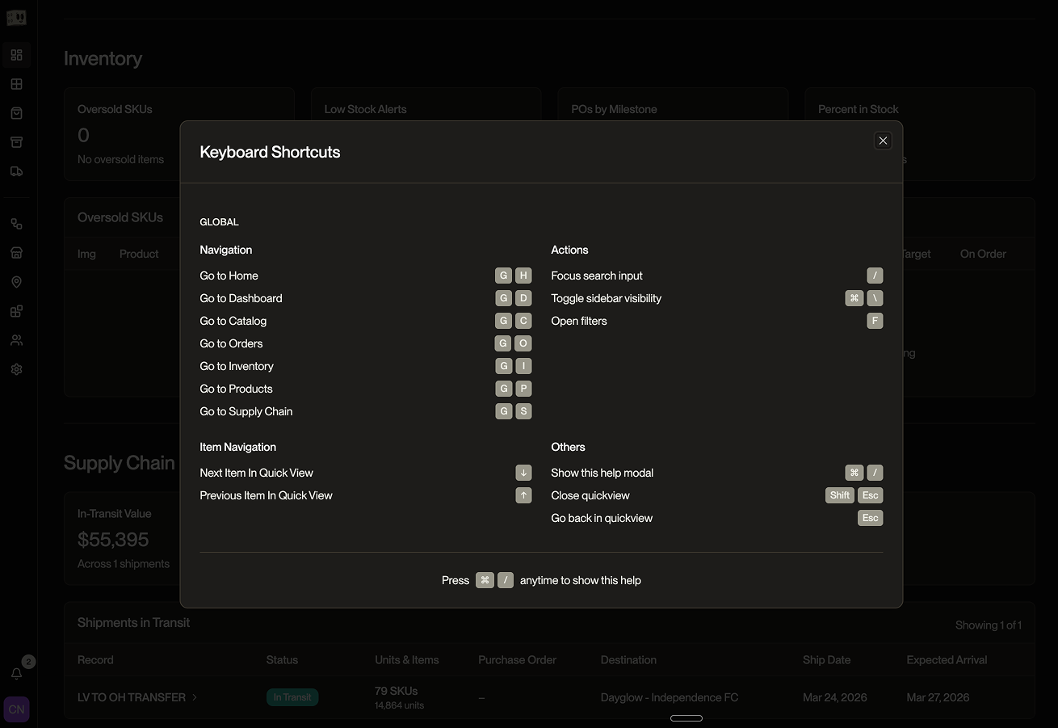Click the 'Toggle sidebar visibility' label
Viewport: 1058px width, 728px height.
606,298
